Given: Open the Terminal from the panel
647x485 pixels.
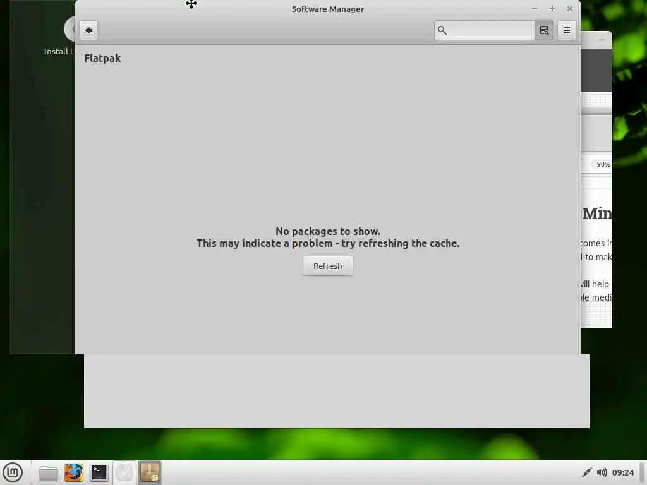Looking at the screenshot, I should pos(99,472).
